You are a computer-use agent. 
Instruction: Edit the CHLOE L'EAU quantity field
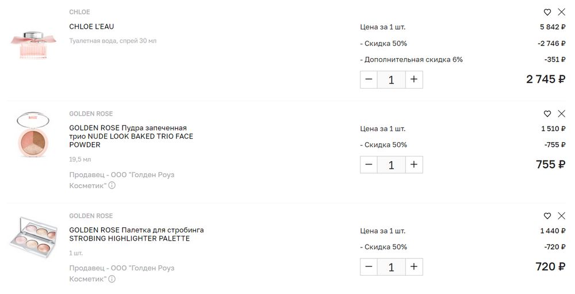(x=392, y=79)
